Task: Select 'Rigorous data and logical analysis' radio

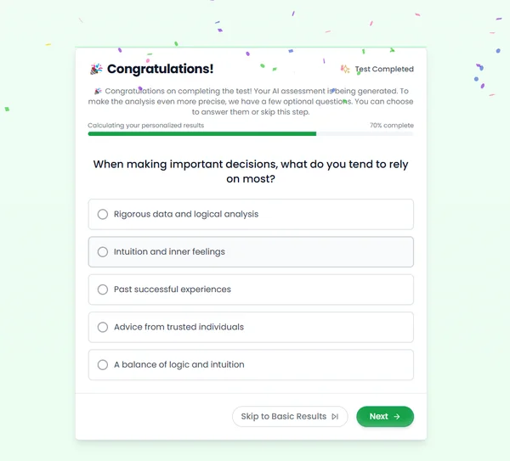Action: pyautogui.click(x=103, y=214)
